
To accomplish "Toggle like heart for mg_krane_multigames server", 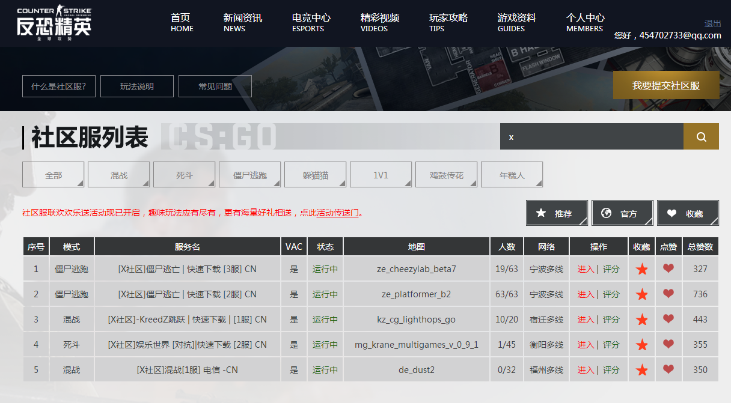I will click(x=668, y=344).
